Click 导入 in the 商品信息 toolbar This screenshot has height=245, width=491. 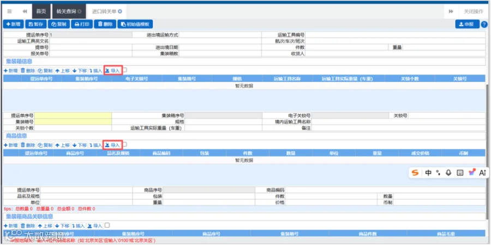113,145
